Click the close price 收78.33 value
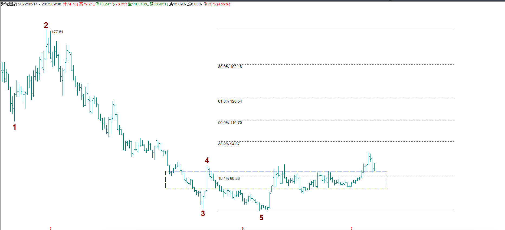505x230 pixels. [119, 4]
